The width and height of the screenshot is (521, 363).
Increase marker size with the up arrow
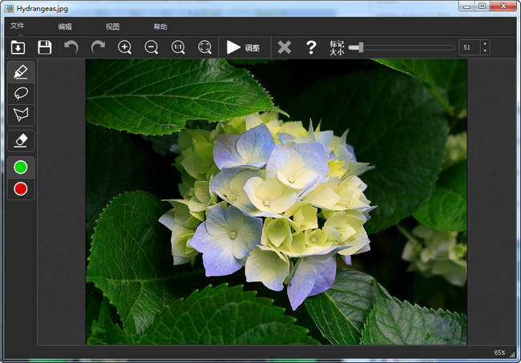pyautogui.click(x=484, y=43)
